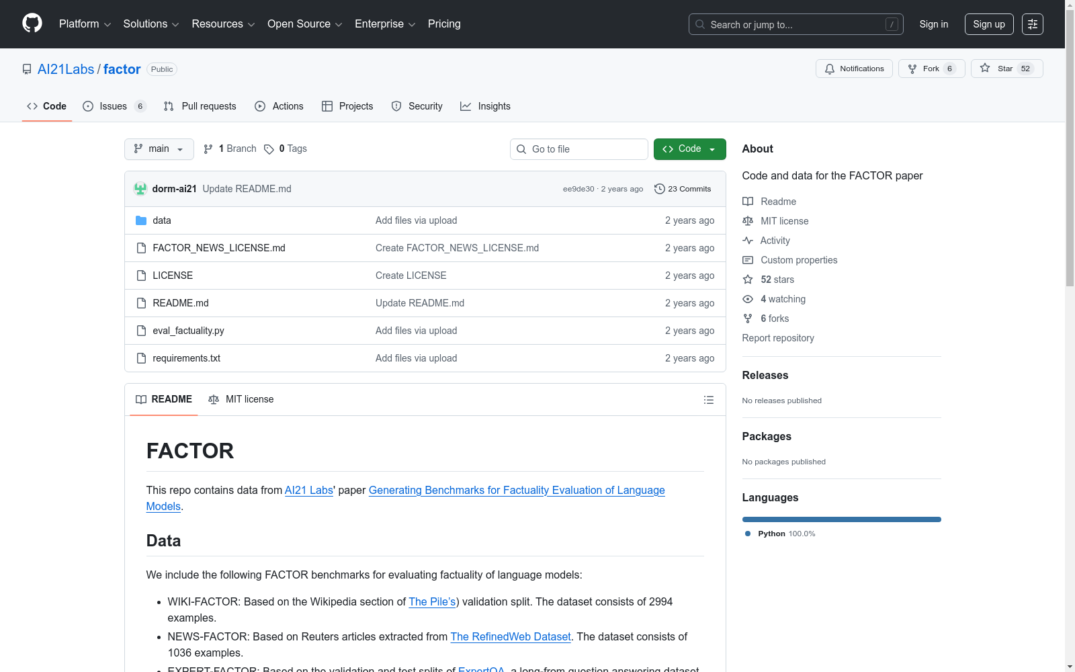The width and height of the screenshot is (1075, 672).
Task: Open the AI21 Labs link in README
Action: (309, 491)
